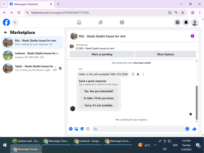Open the Windows notification center
Screen dimensions: 204x153
198,145
